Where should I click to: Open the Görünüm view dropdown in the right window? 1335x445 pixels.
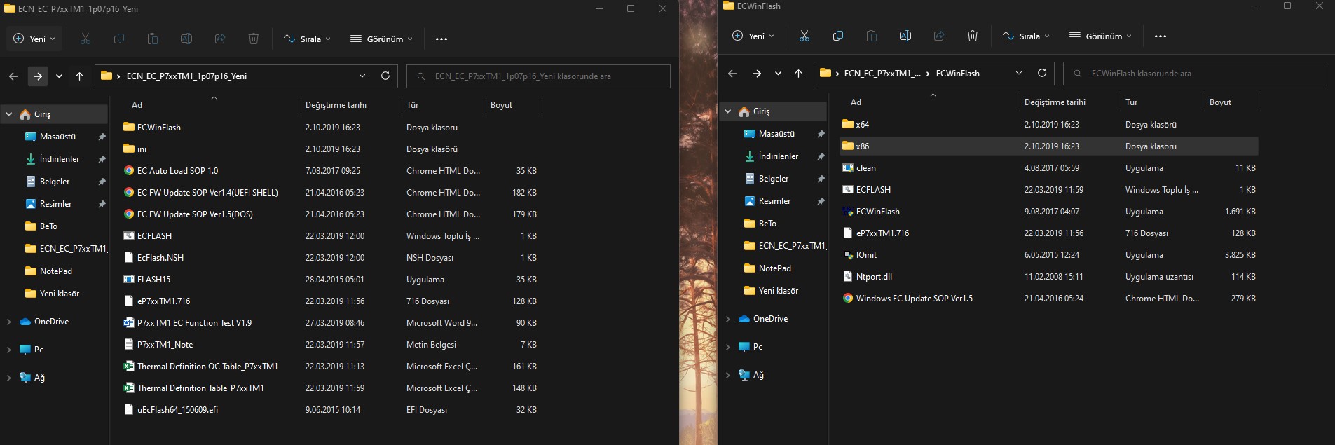tap(1100, 36)
